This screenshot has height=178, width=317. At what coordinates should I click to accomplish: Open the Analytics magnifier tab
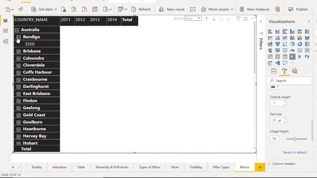point(295,71)
